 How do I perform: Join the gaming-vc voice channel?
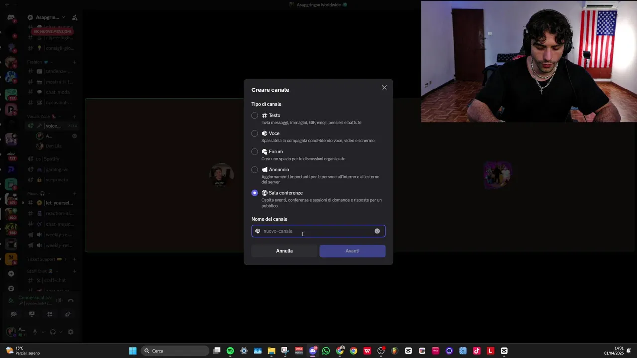(52, 170)
